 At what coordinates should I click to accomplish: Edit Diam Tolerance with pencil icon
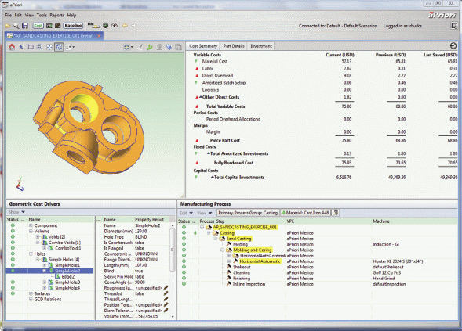point(166,311)
